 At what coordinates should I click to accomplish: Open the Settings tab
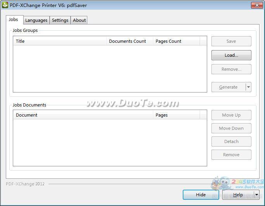click(60, 20)
